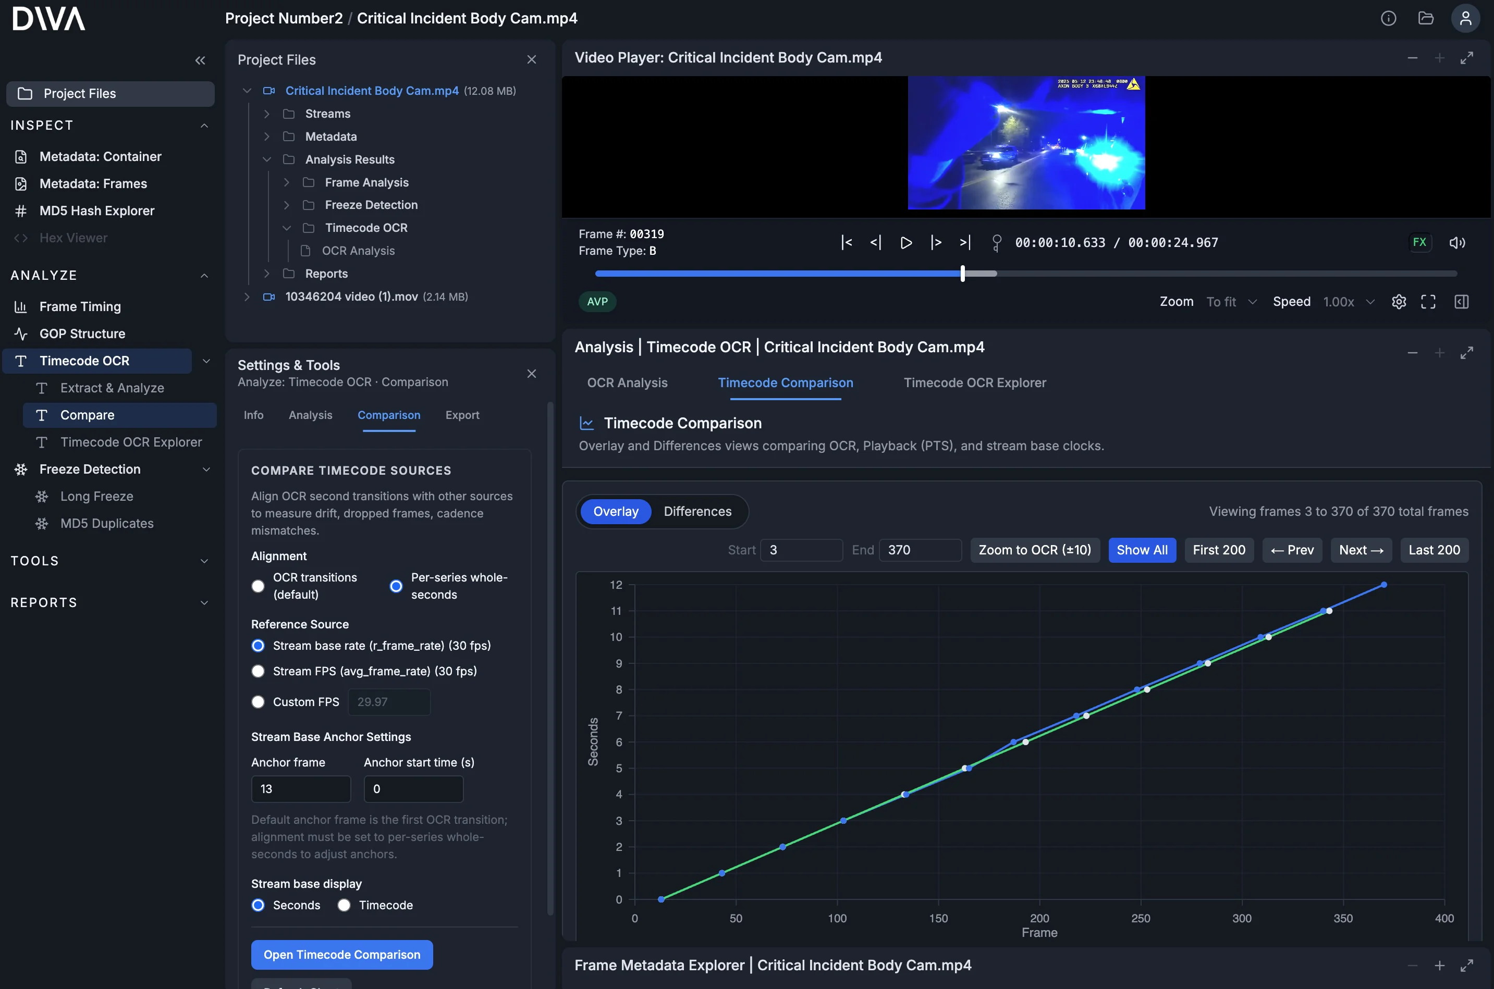Click the Open Timecode Comparison button
1494x989 pixels.
click(x=341, y=954)
